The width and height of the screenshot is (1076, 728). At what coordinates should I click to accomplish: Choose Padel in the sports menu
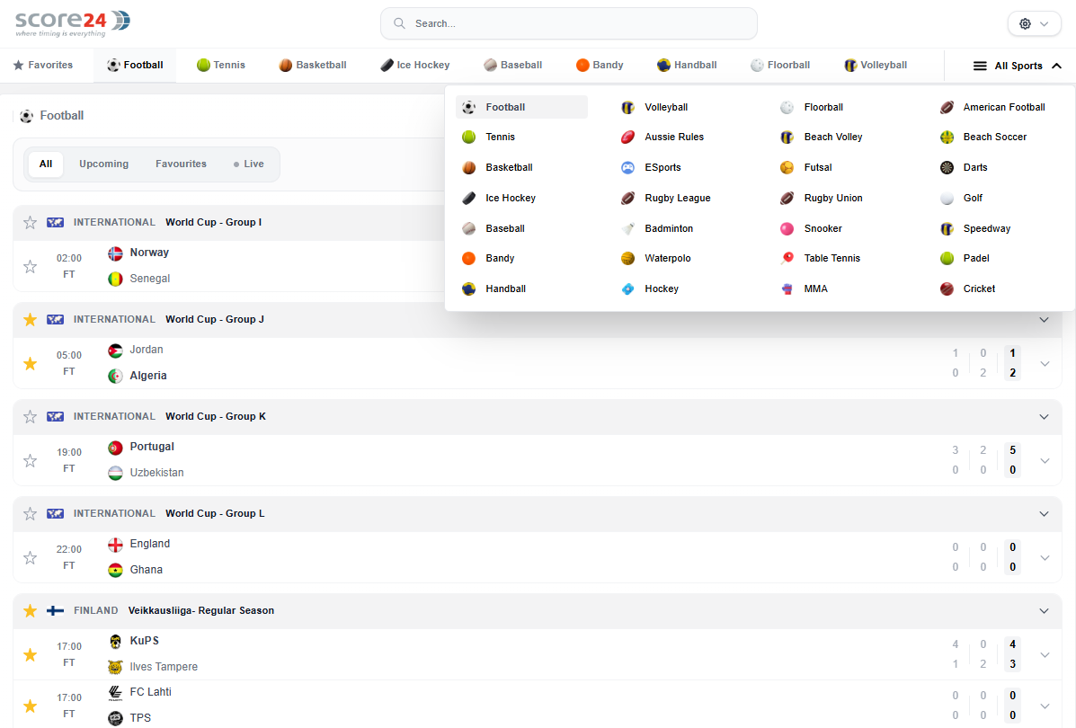point(965,258)
